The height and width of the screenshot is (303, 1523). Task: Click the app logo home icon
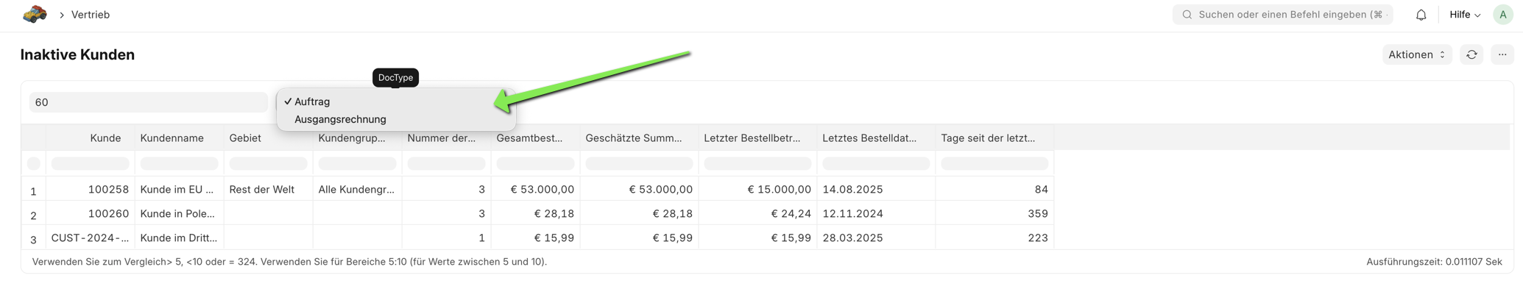point(35,15)
